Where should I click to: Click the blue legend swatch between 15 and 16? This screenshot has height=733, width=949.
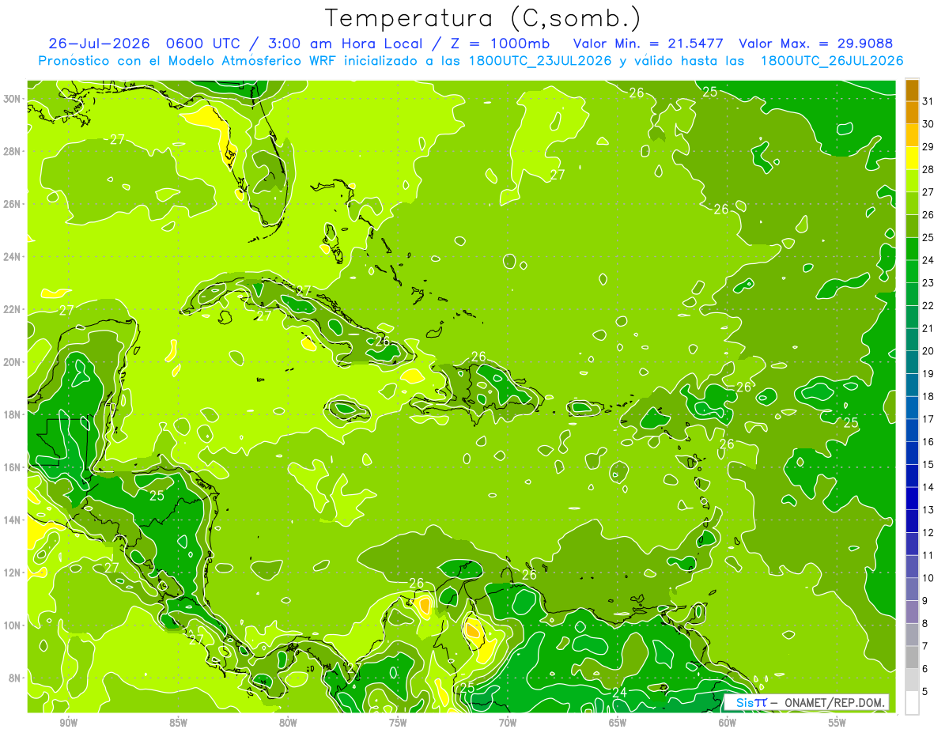pyautogui.click(x=912, y=453)
